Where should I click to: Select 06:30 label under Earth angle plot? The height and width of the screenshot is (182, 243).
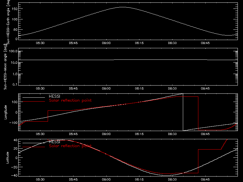(x=172, y=43)
